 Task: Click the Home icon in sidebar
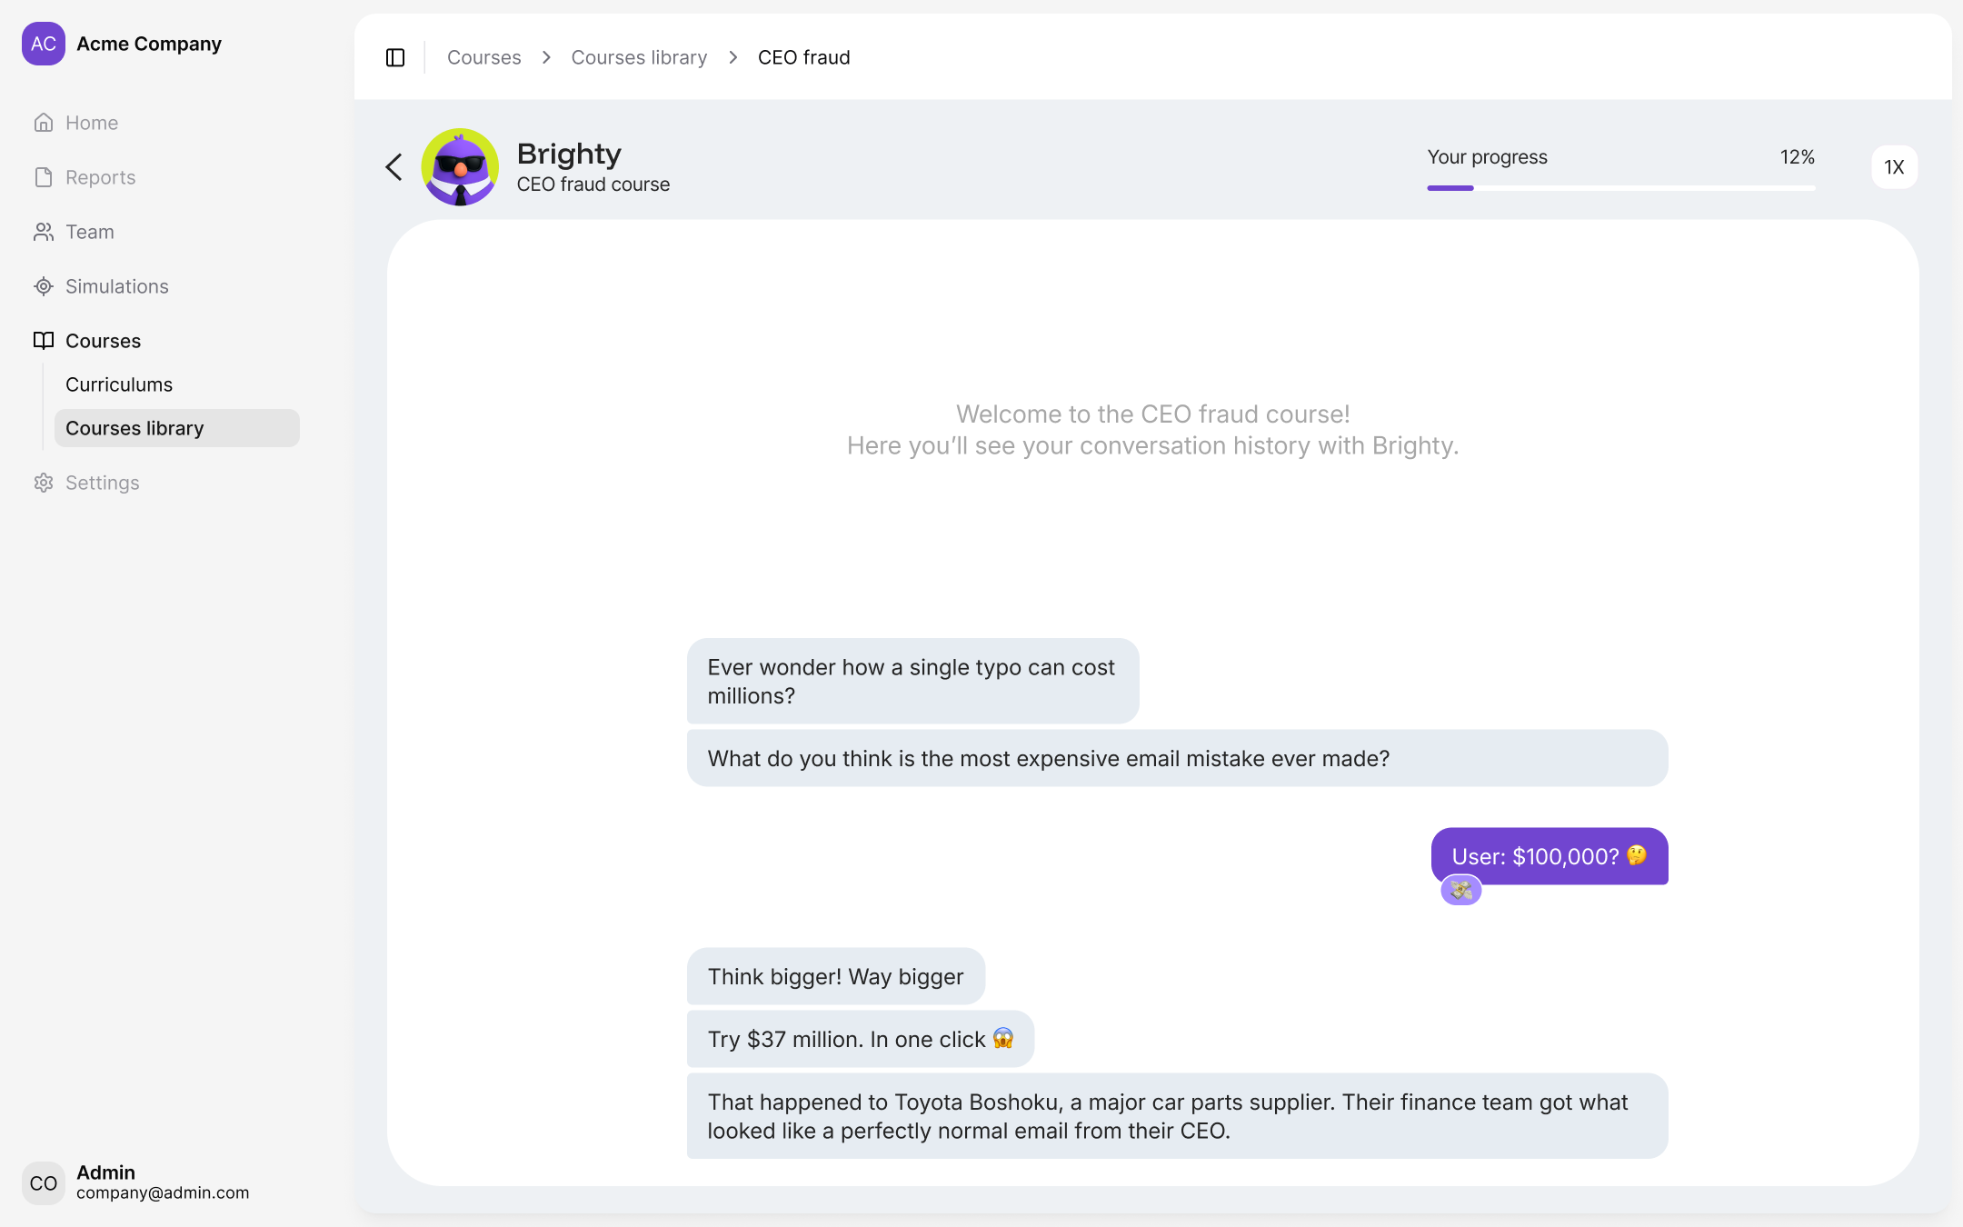click(44, 123)
